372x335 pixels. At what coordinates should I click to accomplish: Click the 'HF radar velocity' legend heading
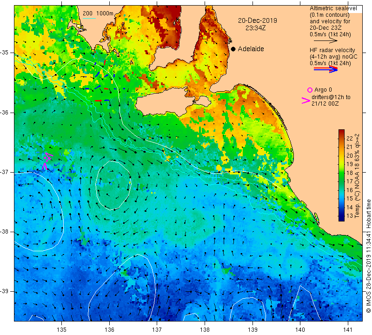(332, 50)
